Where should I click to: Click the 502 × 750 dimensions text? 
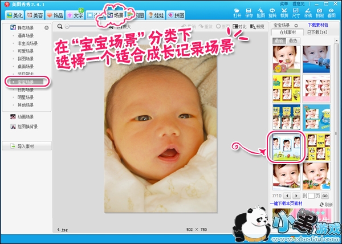pos(197,229)
